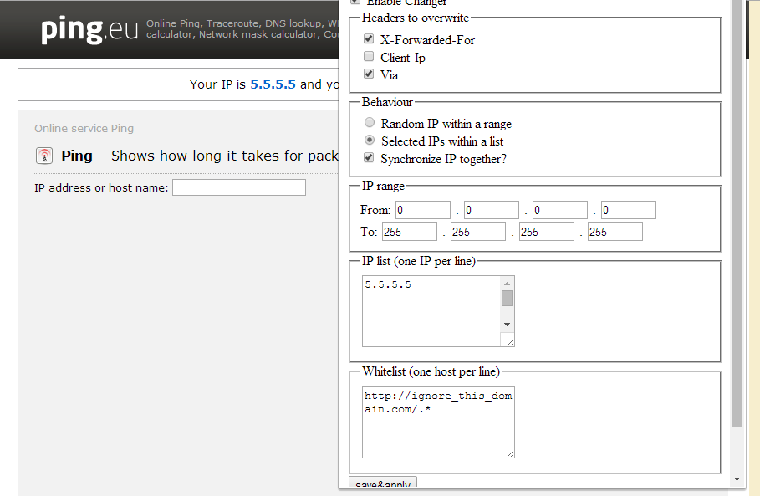Click the X-Forwarded-For label text
The height and width of the screenshot is (496, 760).
coord(427,40)
